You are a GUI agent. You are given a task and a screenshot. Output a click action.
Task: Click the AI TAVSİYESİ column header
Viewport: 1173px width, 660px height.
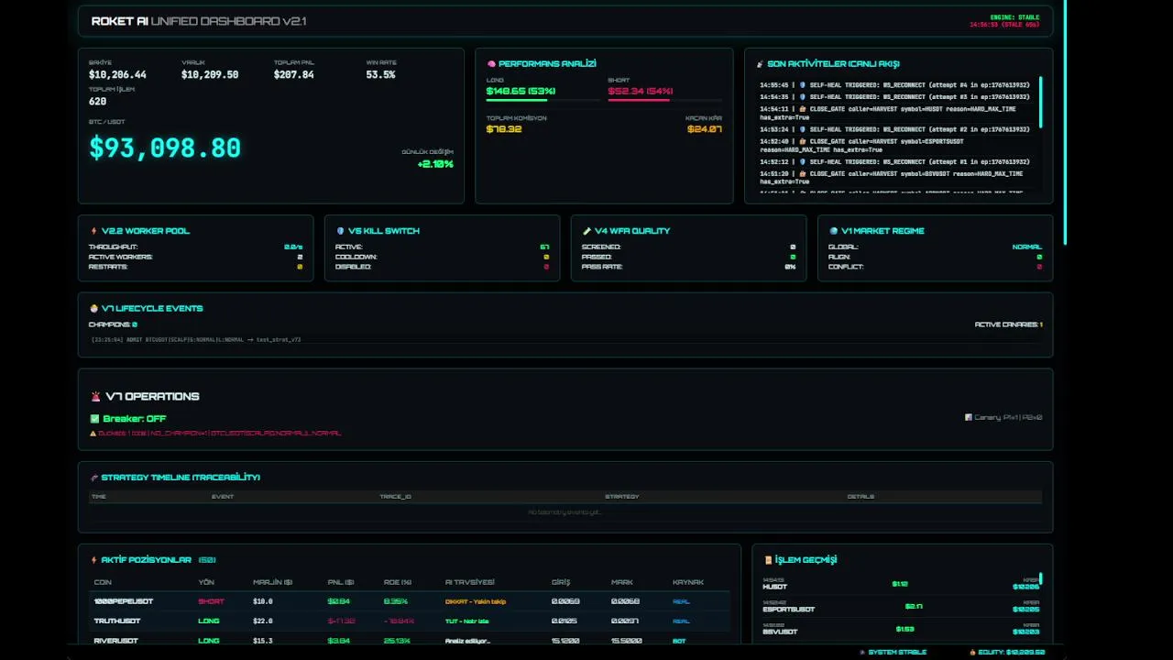point(470,583)
